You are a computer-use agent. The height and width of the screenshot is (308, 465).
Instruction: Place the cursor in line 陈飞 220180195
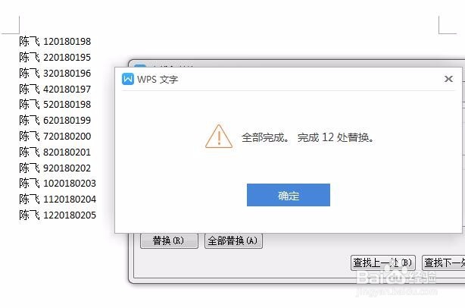(x=55, y=57)
